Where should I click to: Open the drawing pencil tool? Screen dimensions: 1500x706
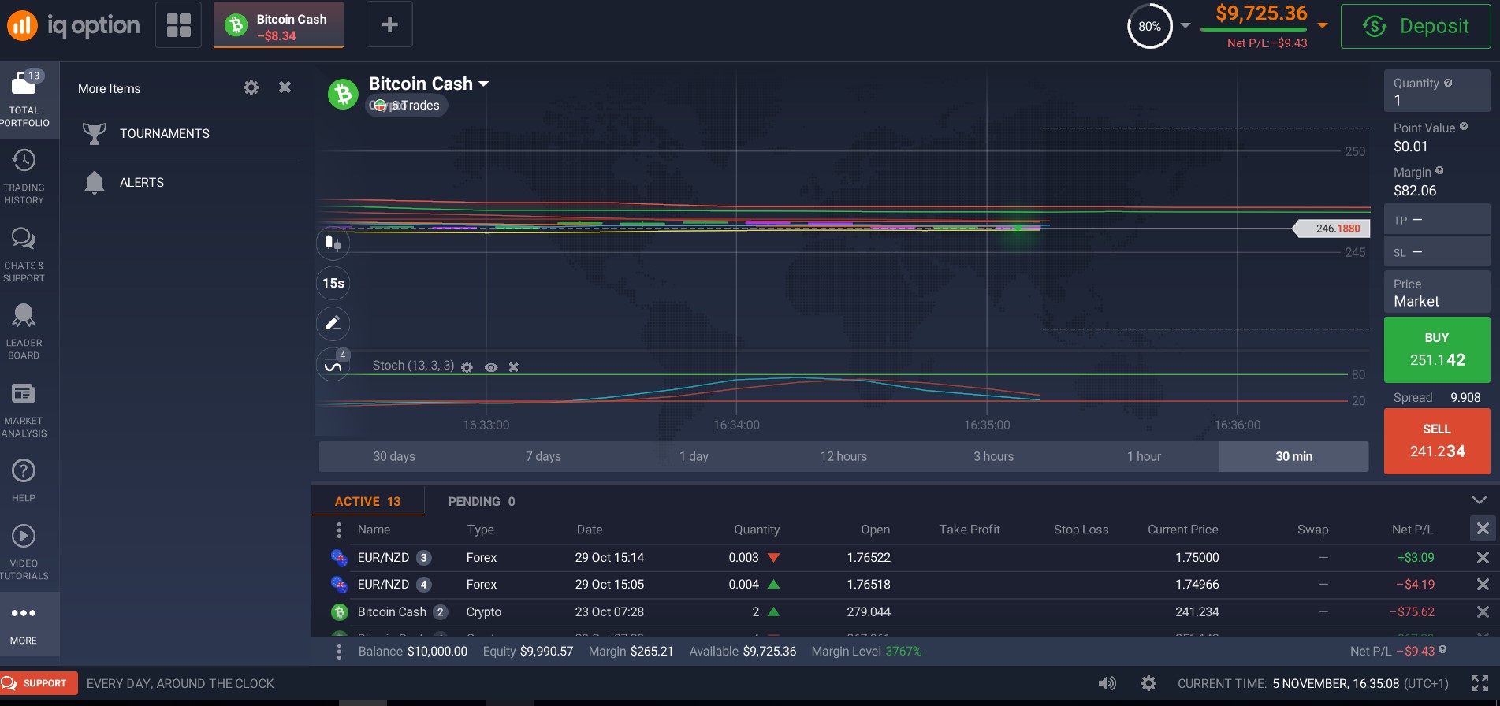[333, 323]
